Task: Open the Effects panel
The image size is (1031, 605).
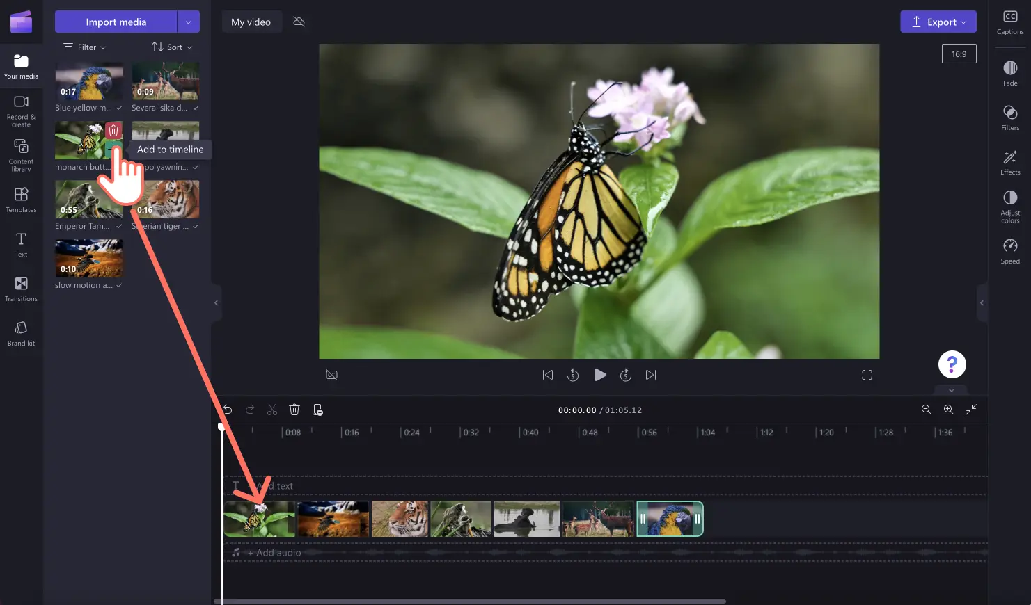Action: point(1009,162)
